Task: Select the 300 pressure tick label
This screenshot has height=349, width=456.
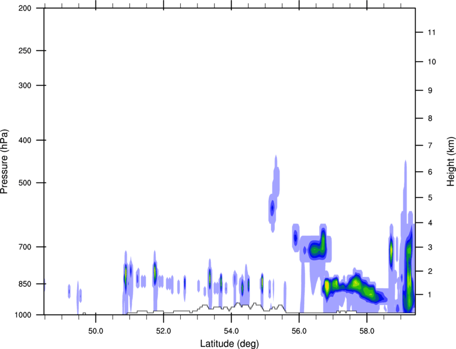Action: coord(25,85)
